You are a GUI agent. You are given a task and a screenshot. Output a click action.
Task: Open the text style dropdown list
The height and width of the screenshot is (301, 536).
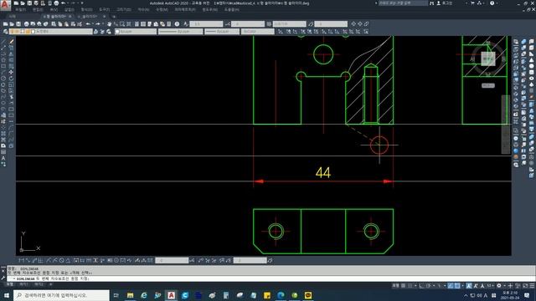pos(206,24)
